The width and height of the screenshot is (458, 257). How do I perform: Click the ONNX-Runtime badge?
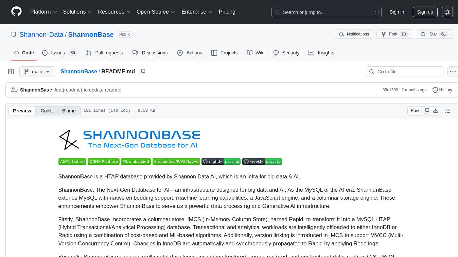[x=104, y=161]
